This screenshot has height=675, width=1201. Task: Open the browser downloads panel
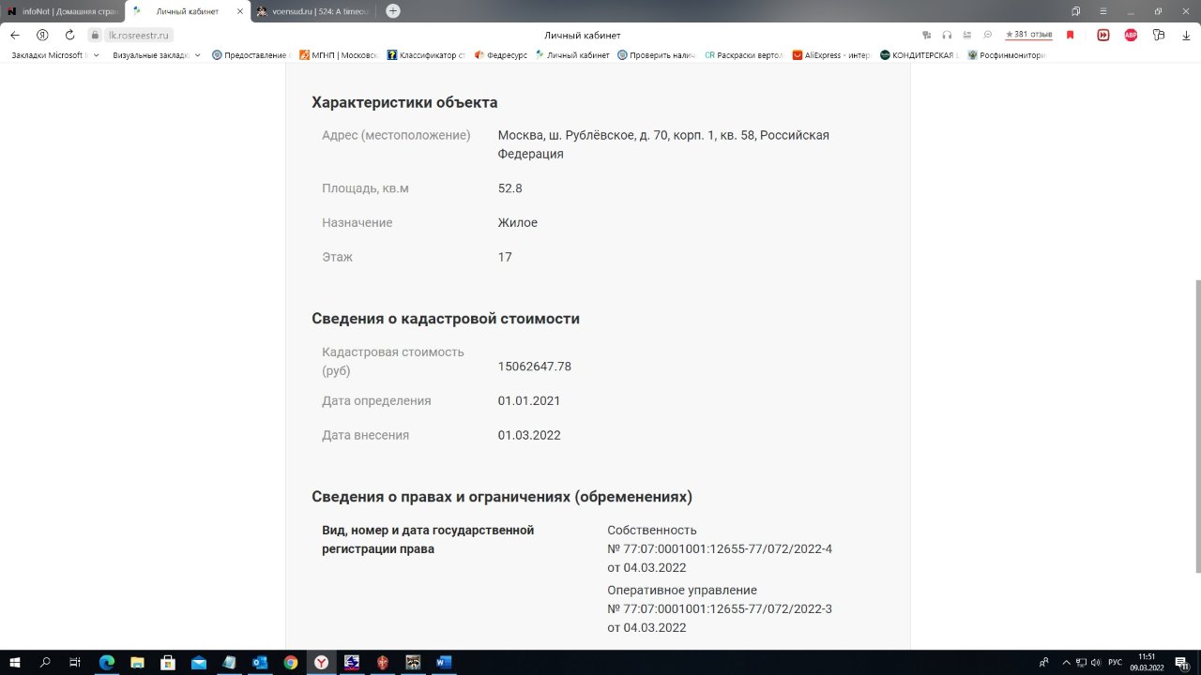click(x=1186, y=35)
